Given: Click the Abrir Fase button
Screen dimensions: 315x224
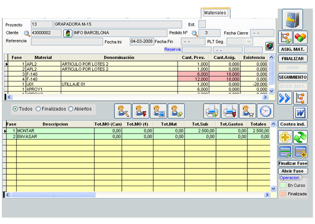Looking at the screenshot, I should (293, 171).
